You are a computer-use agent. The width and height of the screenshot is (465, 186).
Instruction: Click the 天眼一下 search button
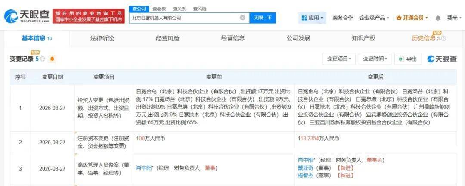[263, 18]
